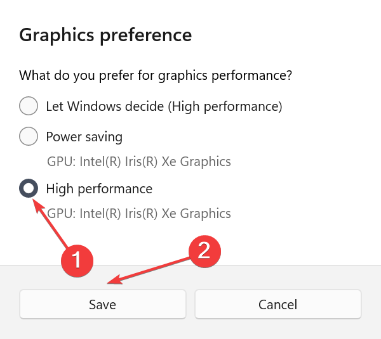This screenshot has height=339, width=381.
Task: Click the Graphics preference heading
Action: (x=105, y=35)
